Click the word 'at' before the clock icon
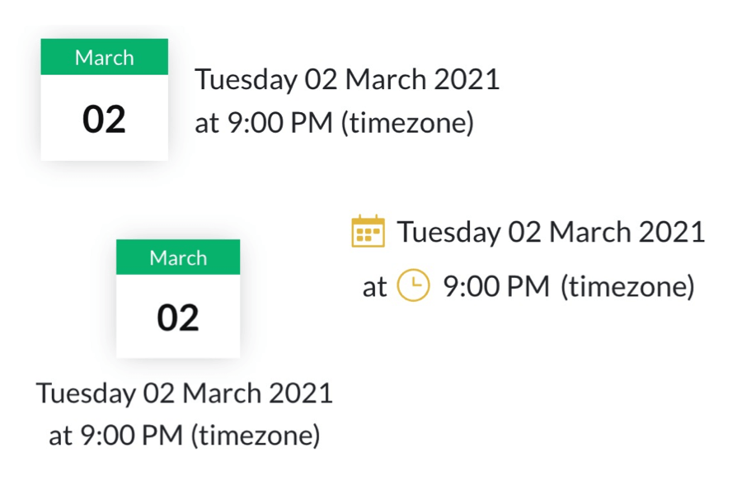Viewport: 742px width, 495px height. pyautogui.click(x=374, y=288)
